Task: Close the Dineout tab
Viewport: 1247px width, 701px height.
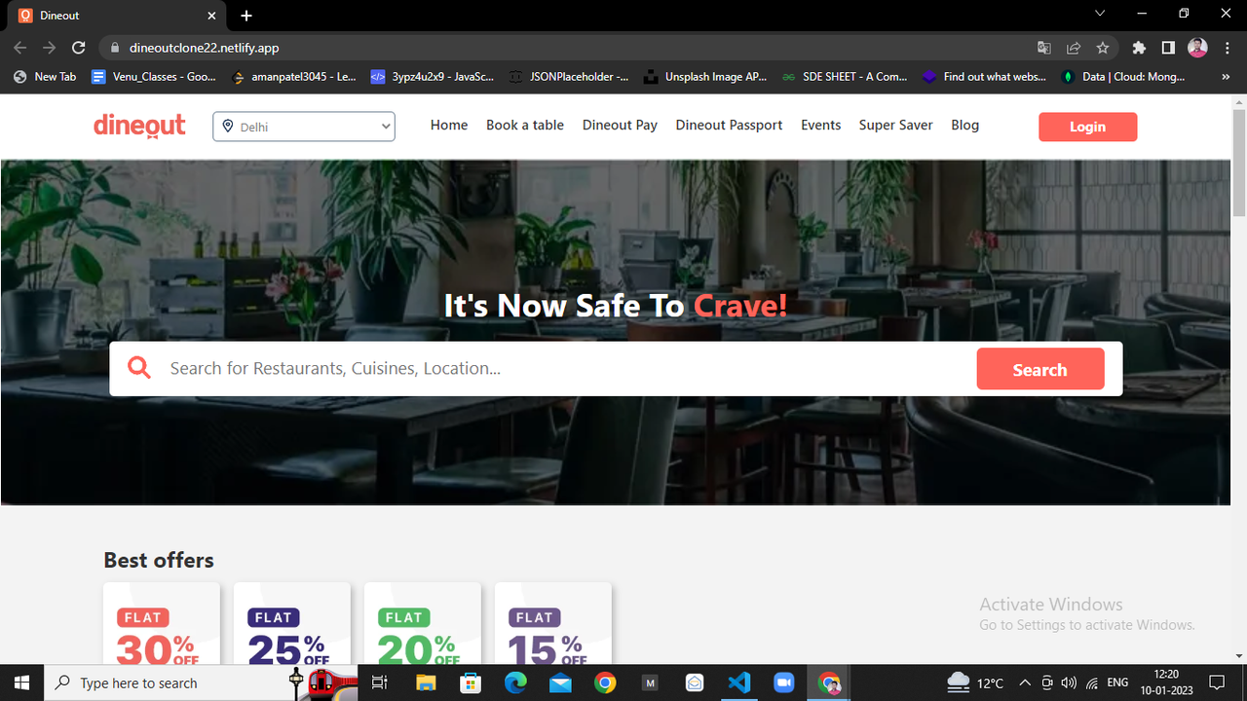Action: click(210, 16)
